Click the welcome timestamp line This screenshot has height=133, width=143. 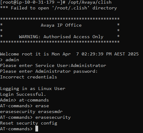69,54
